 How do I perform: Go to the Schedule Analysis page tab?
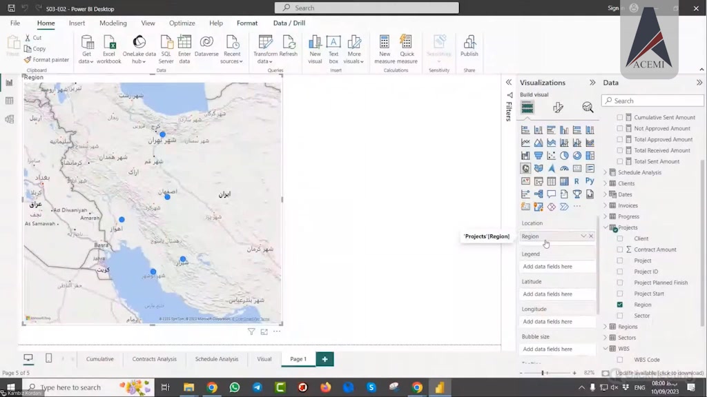[217, 359]
